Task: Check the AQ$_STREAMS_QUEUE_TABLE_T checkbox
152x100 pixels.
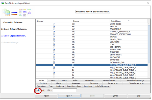Action: click(54, 65)
